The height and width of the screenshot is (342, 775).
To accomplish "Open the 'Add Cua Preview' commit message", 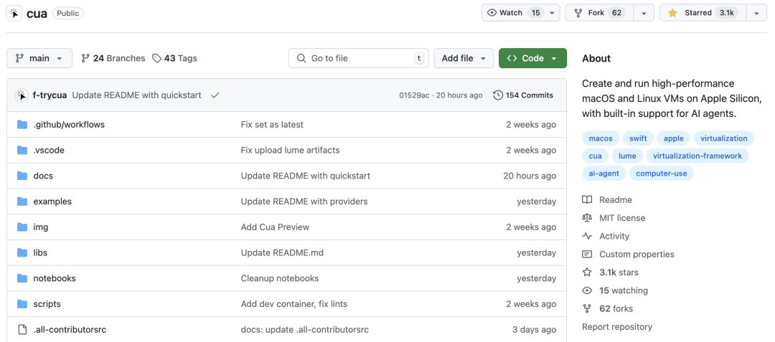I will point(275,227).
